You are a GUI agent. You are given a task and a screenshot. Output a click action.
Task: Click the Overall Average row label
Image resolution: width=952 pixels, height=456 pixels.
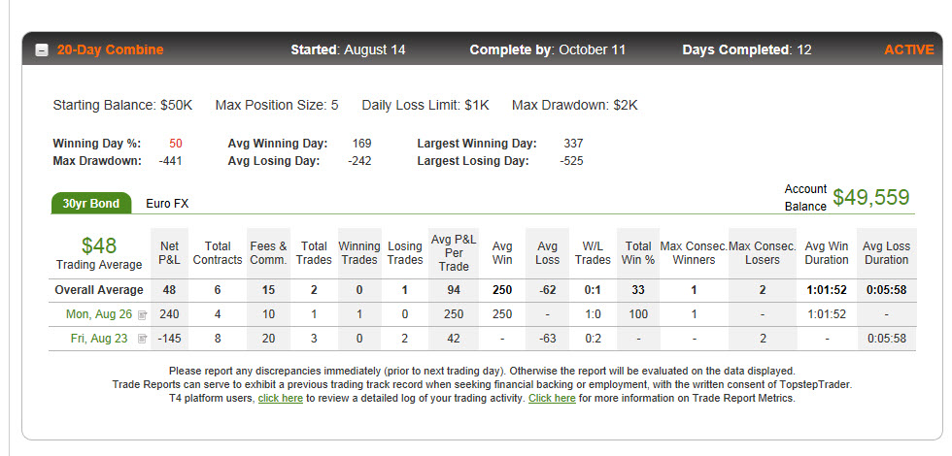click(99, 290)
